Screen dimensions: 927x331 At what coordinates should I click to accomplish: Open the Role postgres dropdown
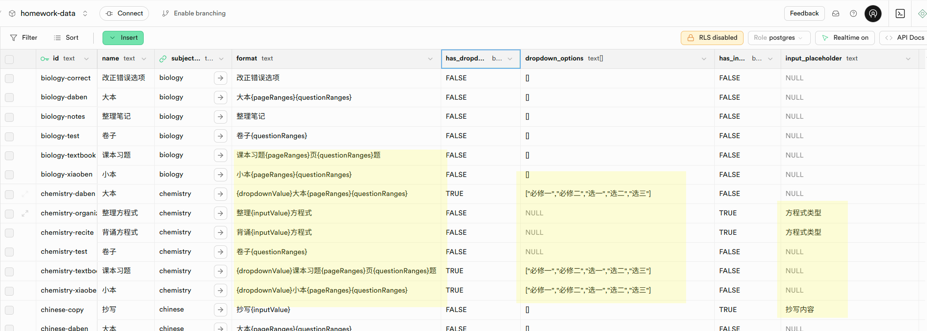779,38
